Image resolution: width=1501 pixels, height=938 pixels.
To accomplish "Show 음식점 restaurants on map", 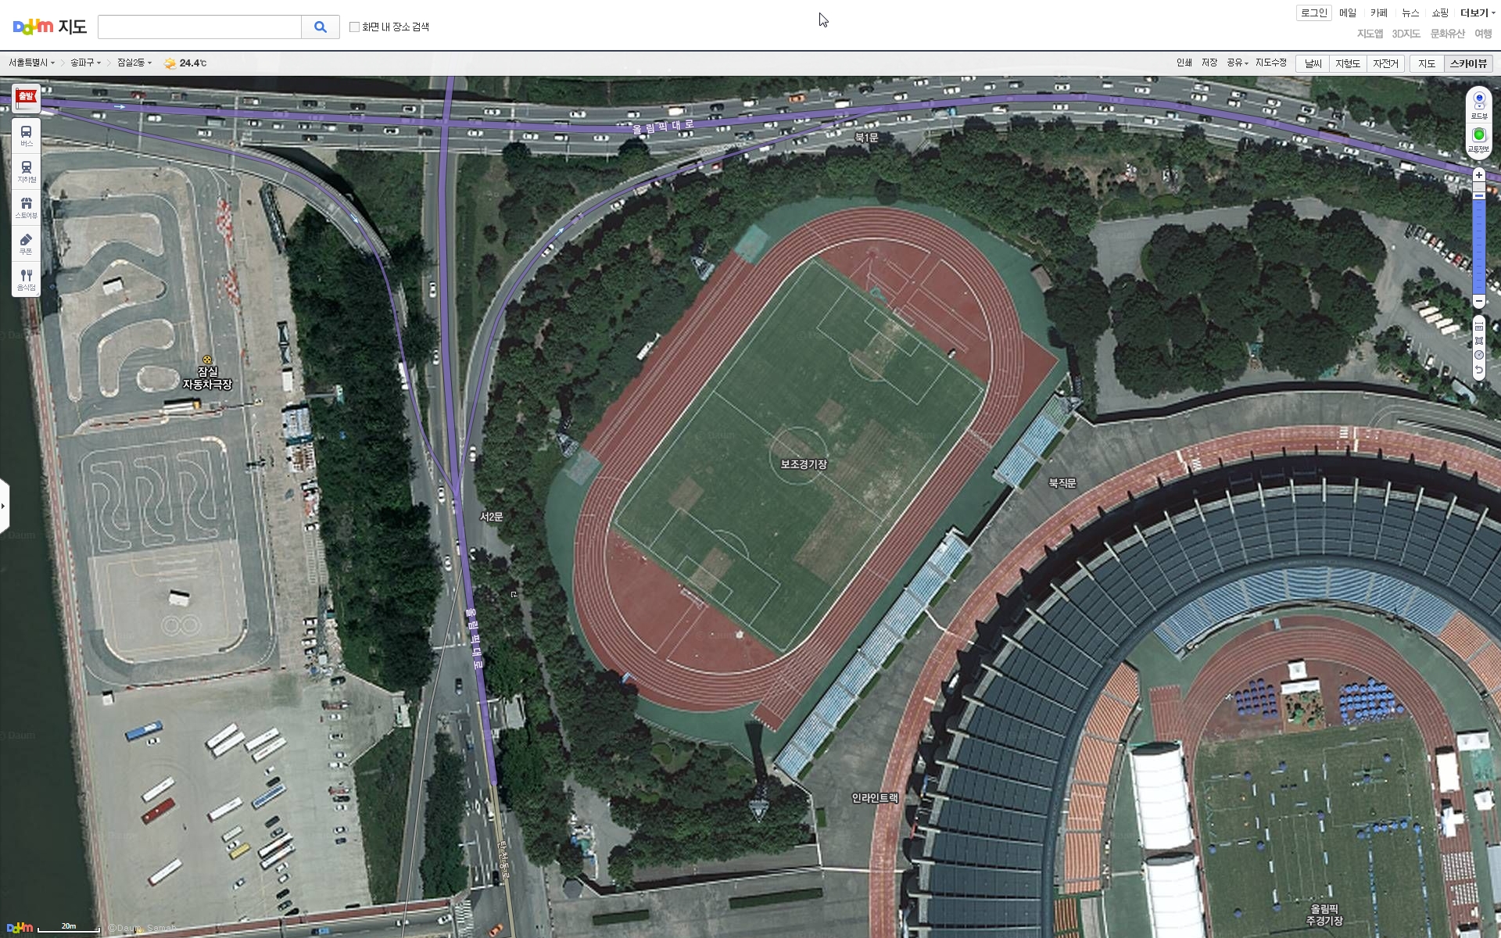I will click(x=27, y=279).
